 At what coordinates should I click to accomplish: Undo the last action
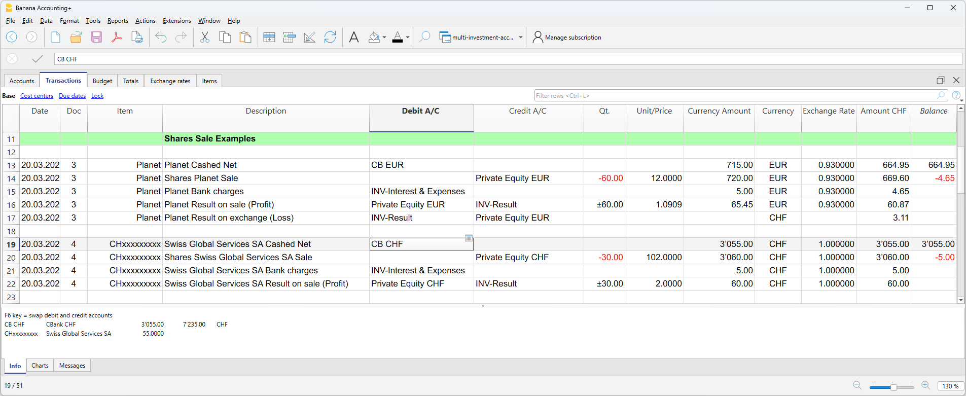click(x=161, y=37)
